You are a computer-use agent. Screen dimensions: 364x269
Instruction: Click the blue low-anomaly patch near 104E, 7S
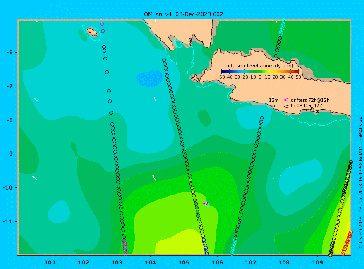point(149,79)
